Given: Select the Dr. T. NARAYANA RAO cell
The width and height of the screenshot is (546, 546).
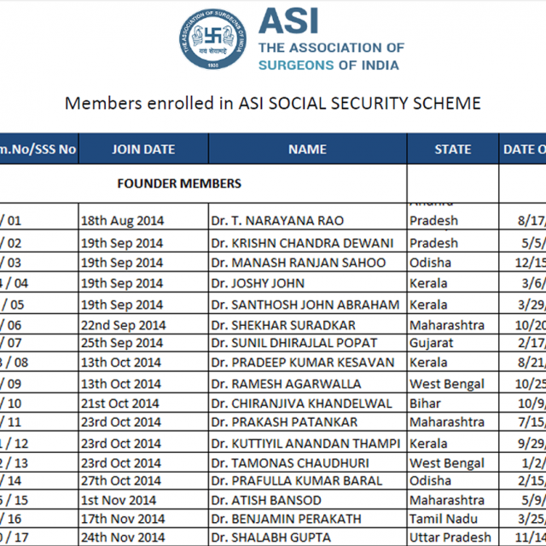Looking at the screenshot, I should (x=277, y=221).
